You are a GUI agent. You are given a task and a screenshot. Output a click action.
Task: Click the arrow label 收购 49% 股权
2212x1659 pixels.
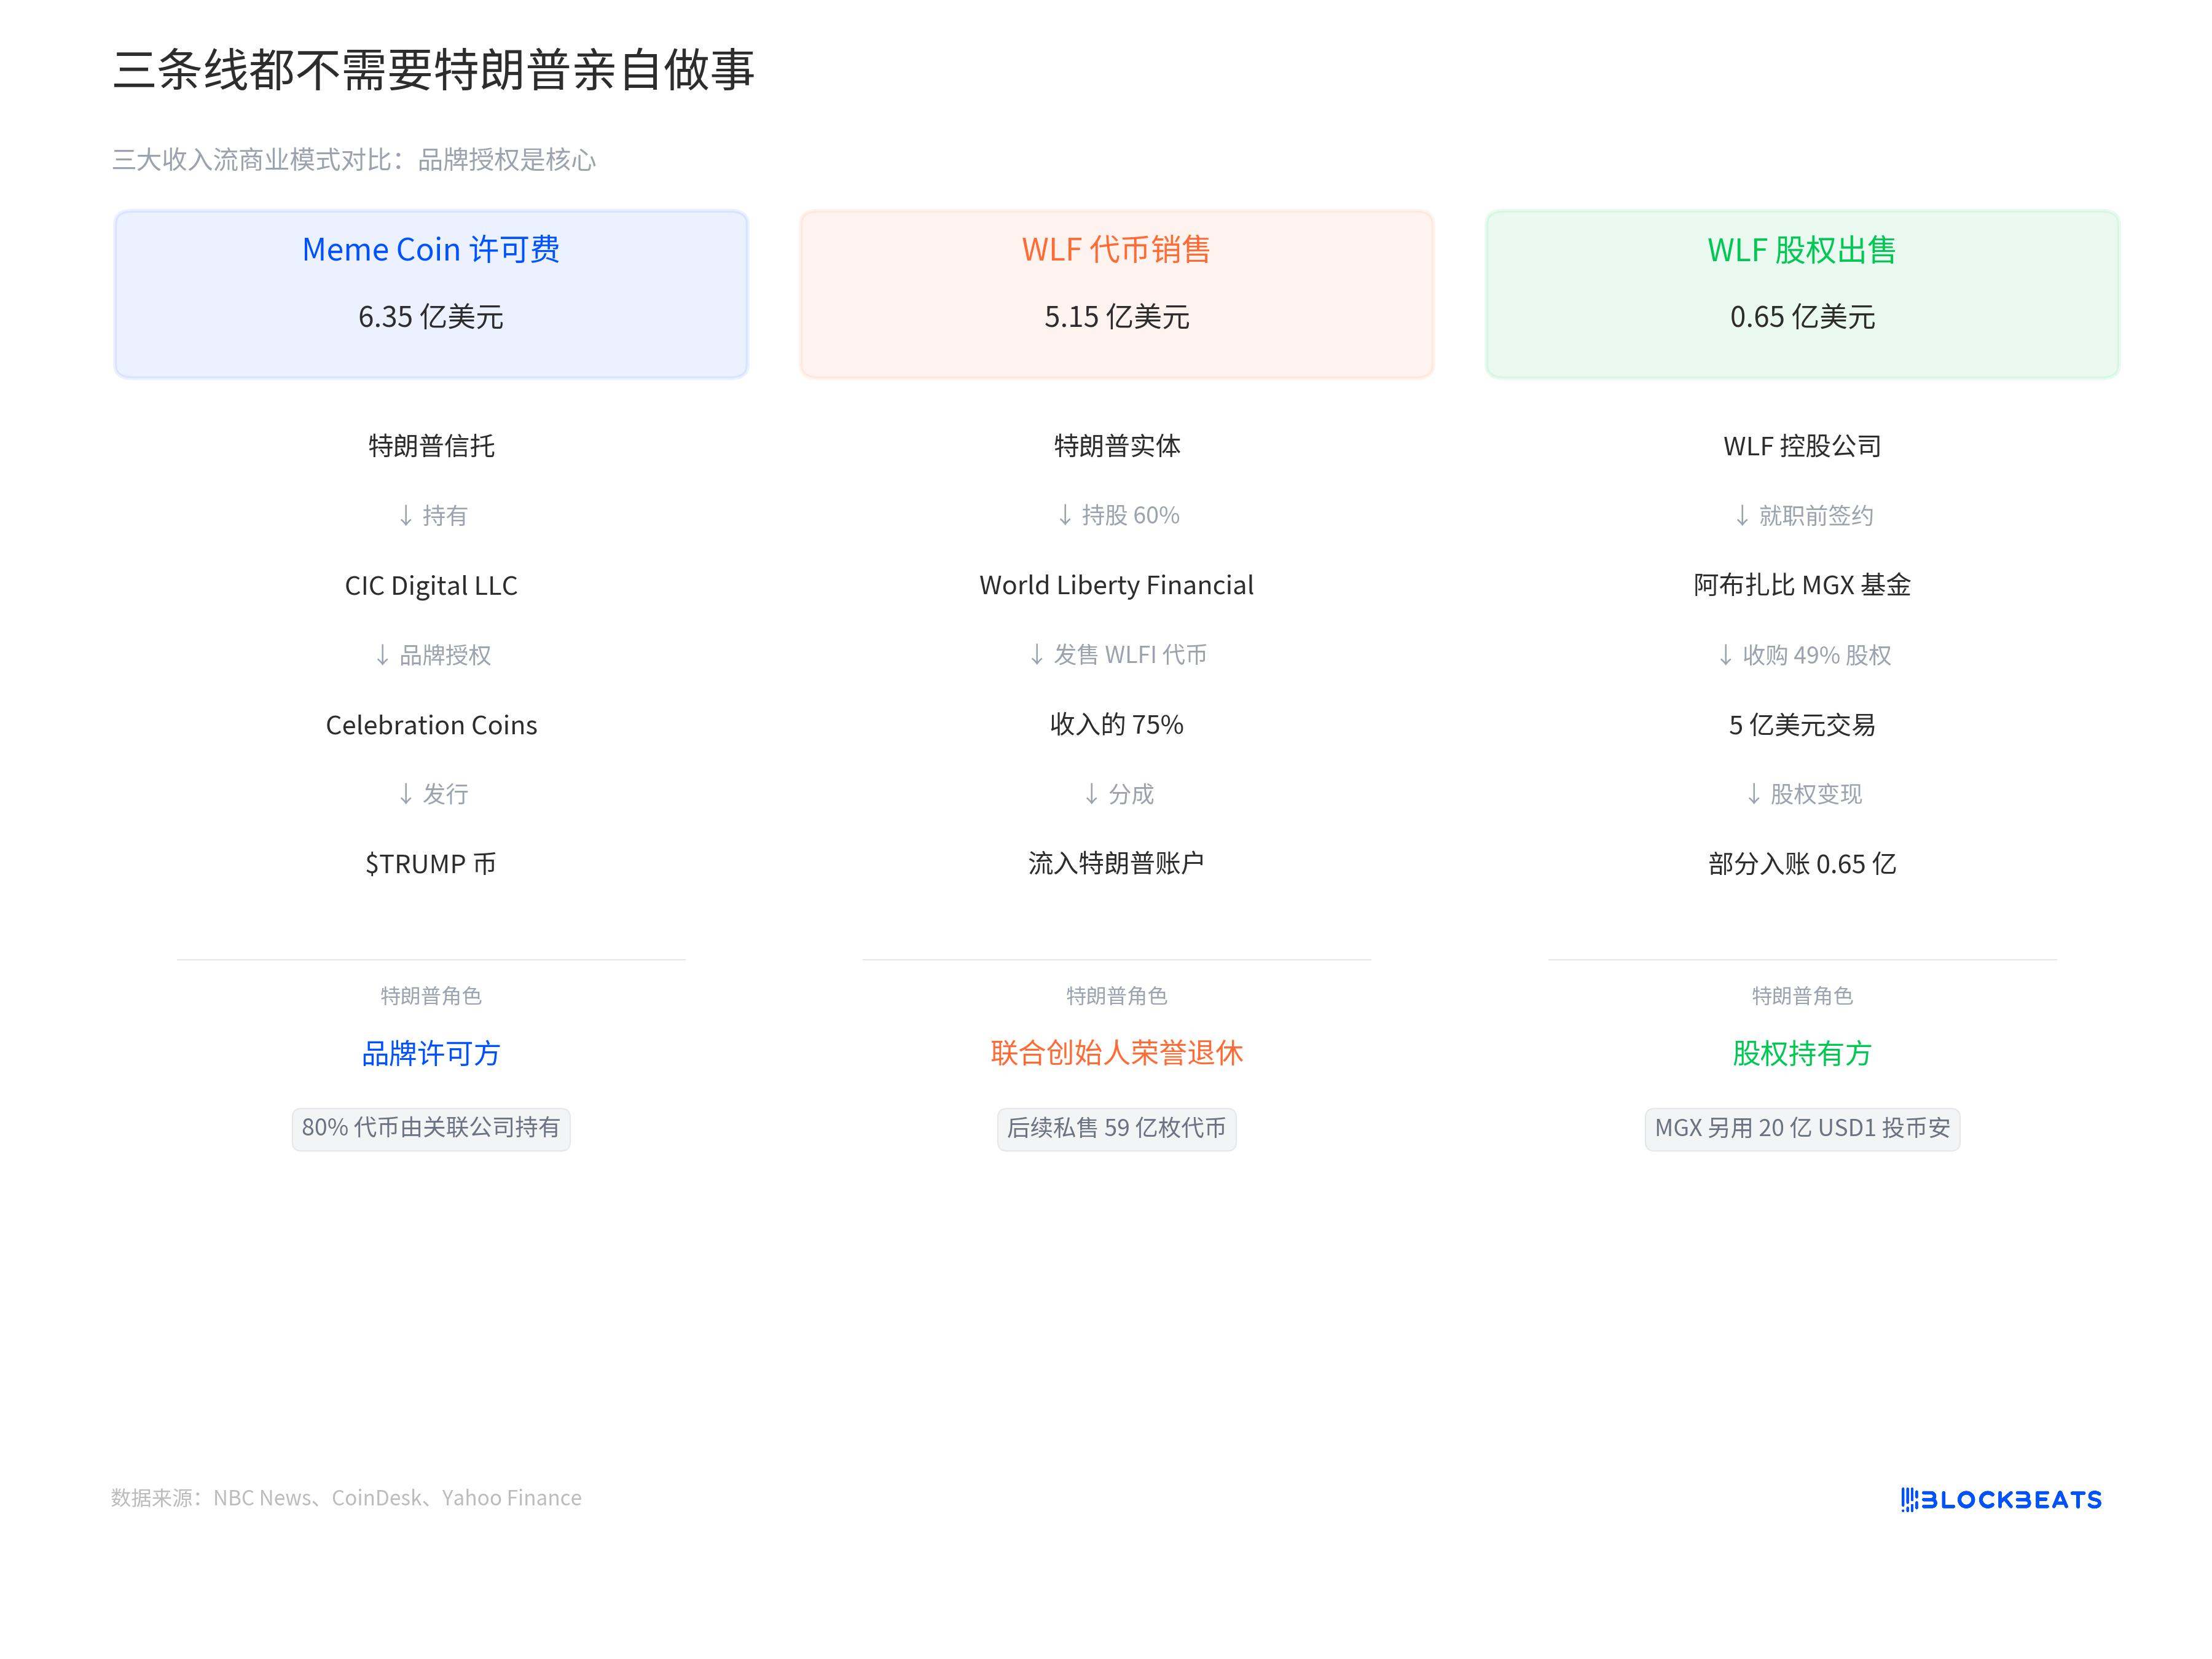pyautogui.click(x=1804, y=655)
